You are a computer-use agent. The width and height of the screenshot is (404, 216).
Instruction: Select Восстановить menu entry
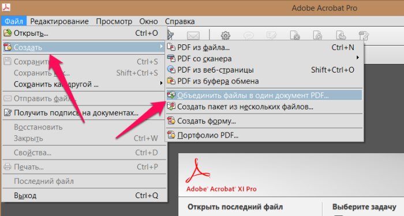coord(84,127)
